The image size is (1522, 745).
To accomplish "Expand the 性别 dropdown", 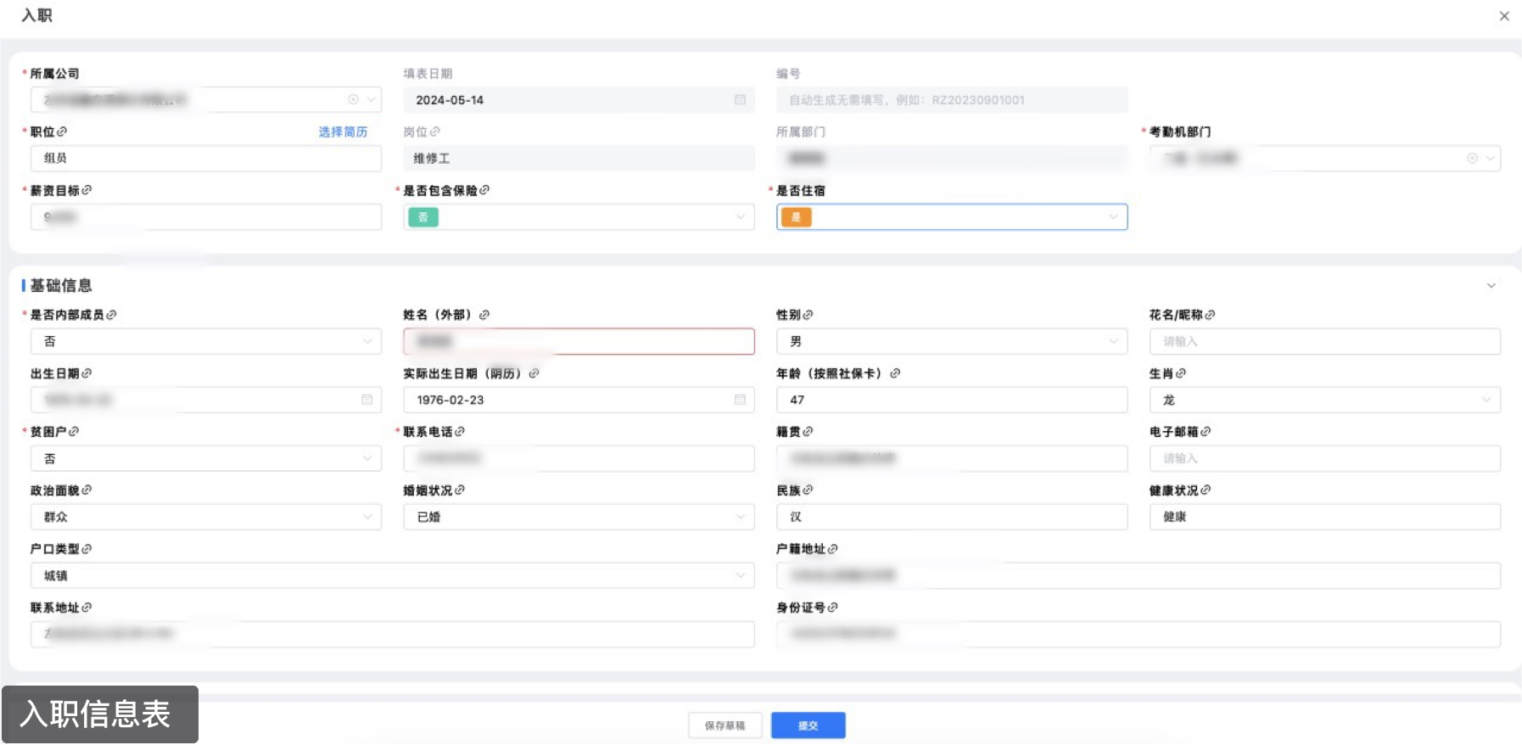I will click(x=951, y=341).
